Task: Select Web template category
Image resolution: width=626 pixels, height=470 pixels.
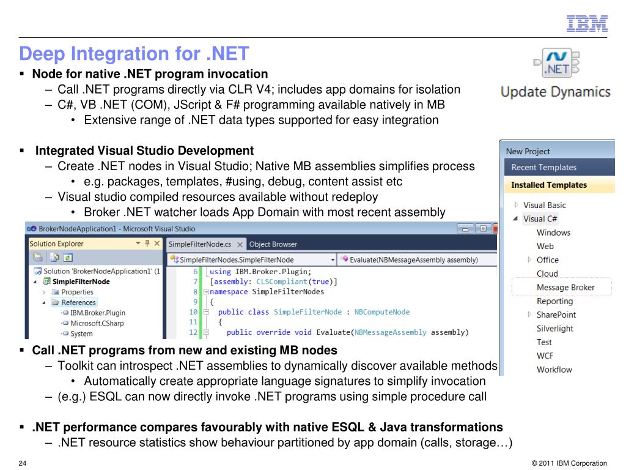Action: pyautogui.click(x=545, y=246)
